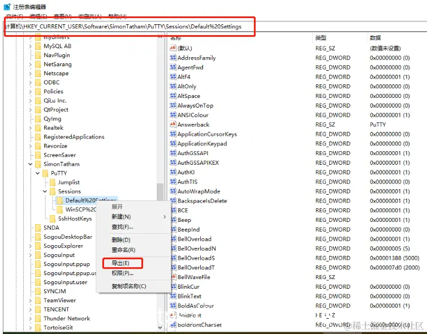Click the ApplicationCursorKeys value icon

[x=173, y=134]
